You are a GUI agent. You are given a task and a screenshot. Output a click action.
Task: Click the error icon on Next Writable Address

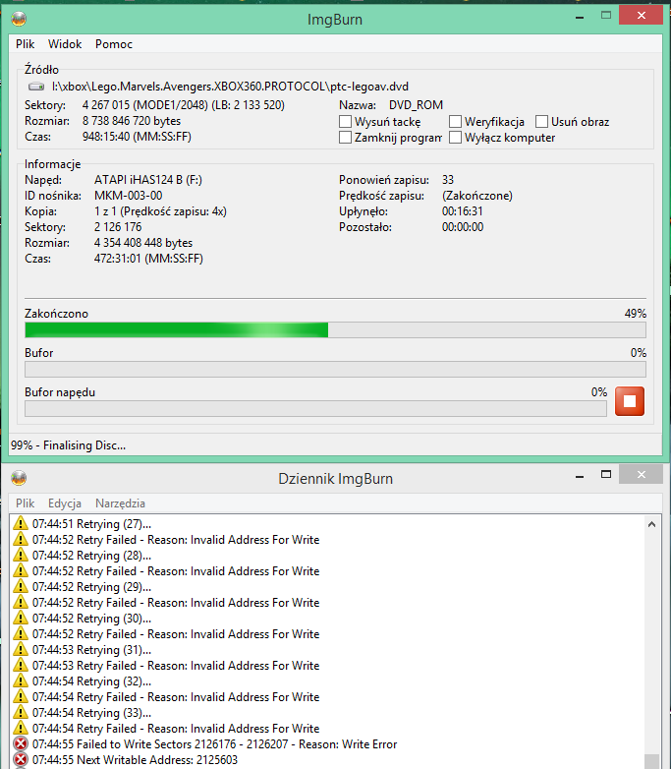pos(20,760)
